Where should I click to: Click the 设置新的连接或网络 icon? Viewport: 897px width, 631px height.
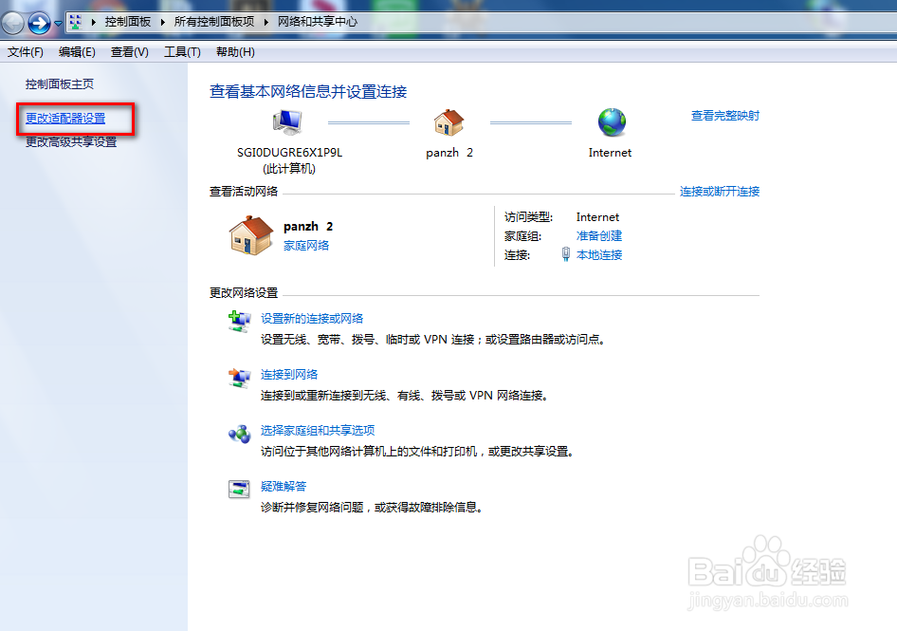tap(239, 322)
